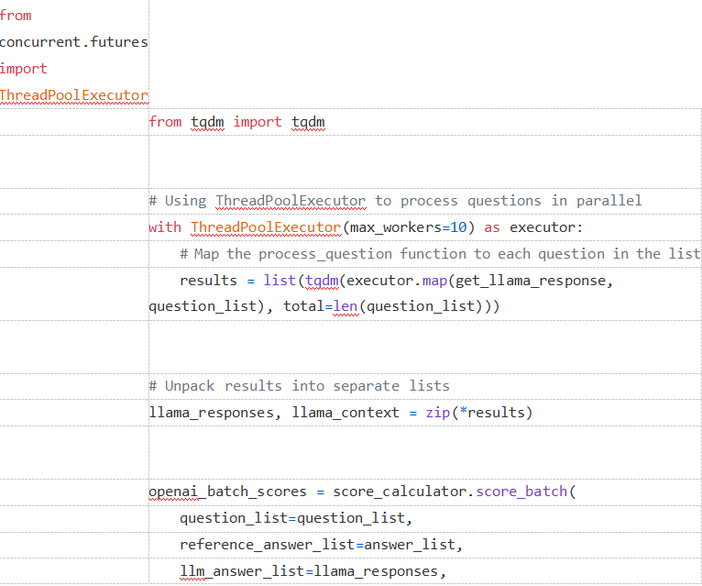Click 'openai_batch_scores' variable name
Screen dimensions: 702x586
228,492
